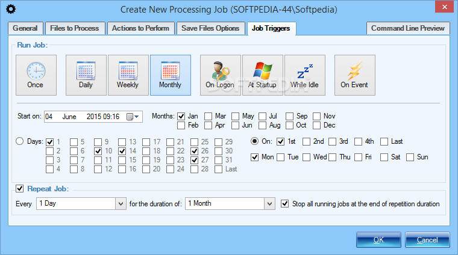Uncheck day 27 checkbox
Viewport: 458px width, 255px height.
click(194, 160)
